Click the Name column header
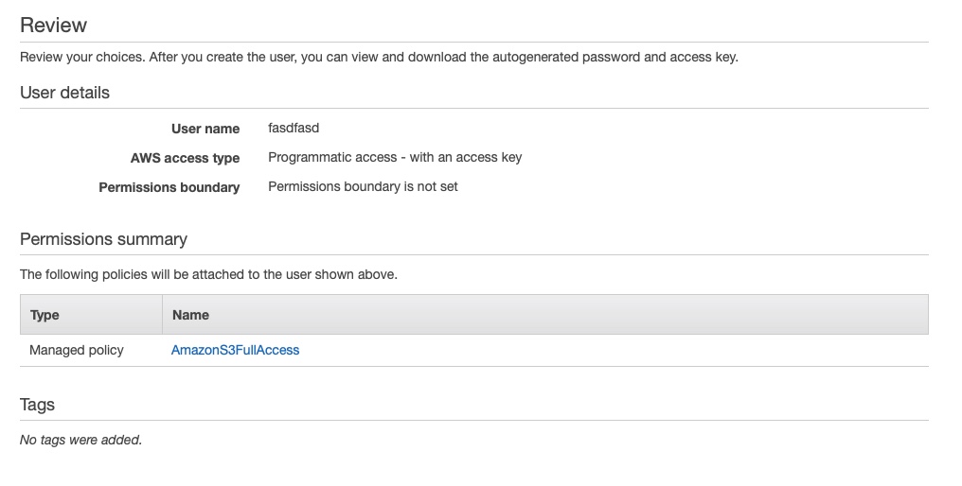 pyautogui.click(x=190, y=315)
